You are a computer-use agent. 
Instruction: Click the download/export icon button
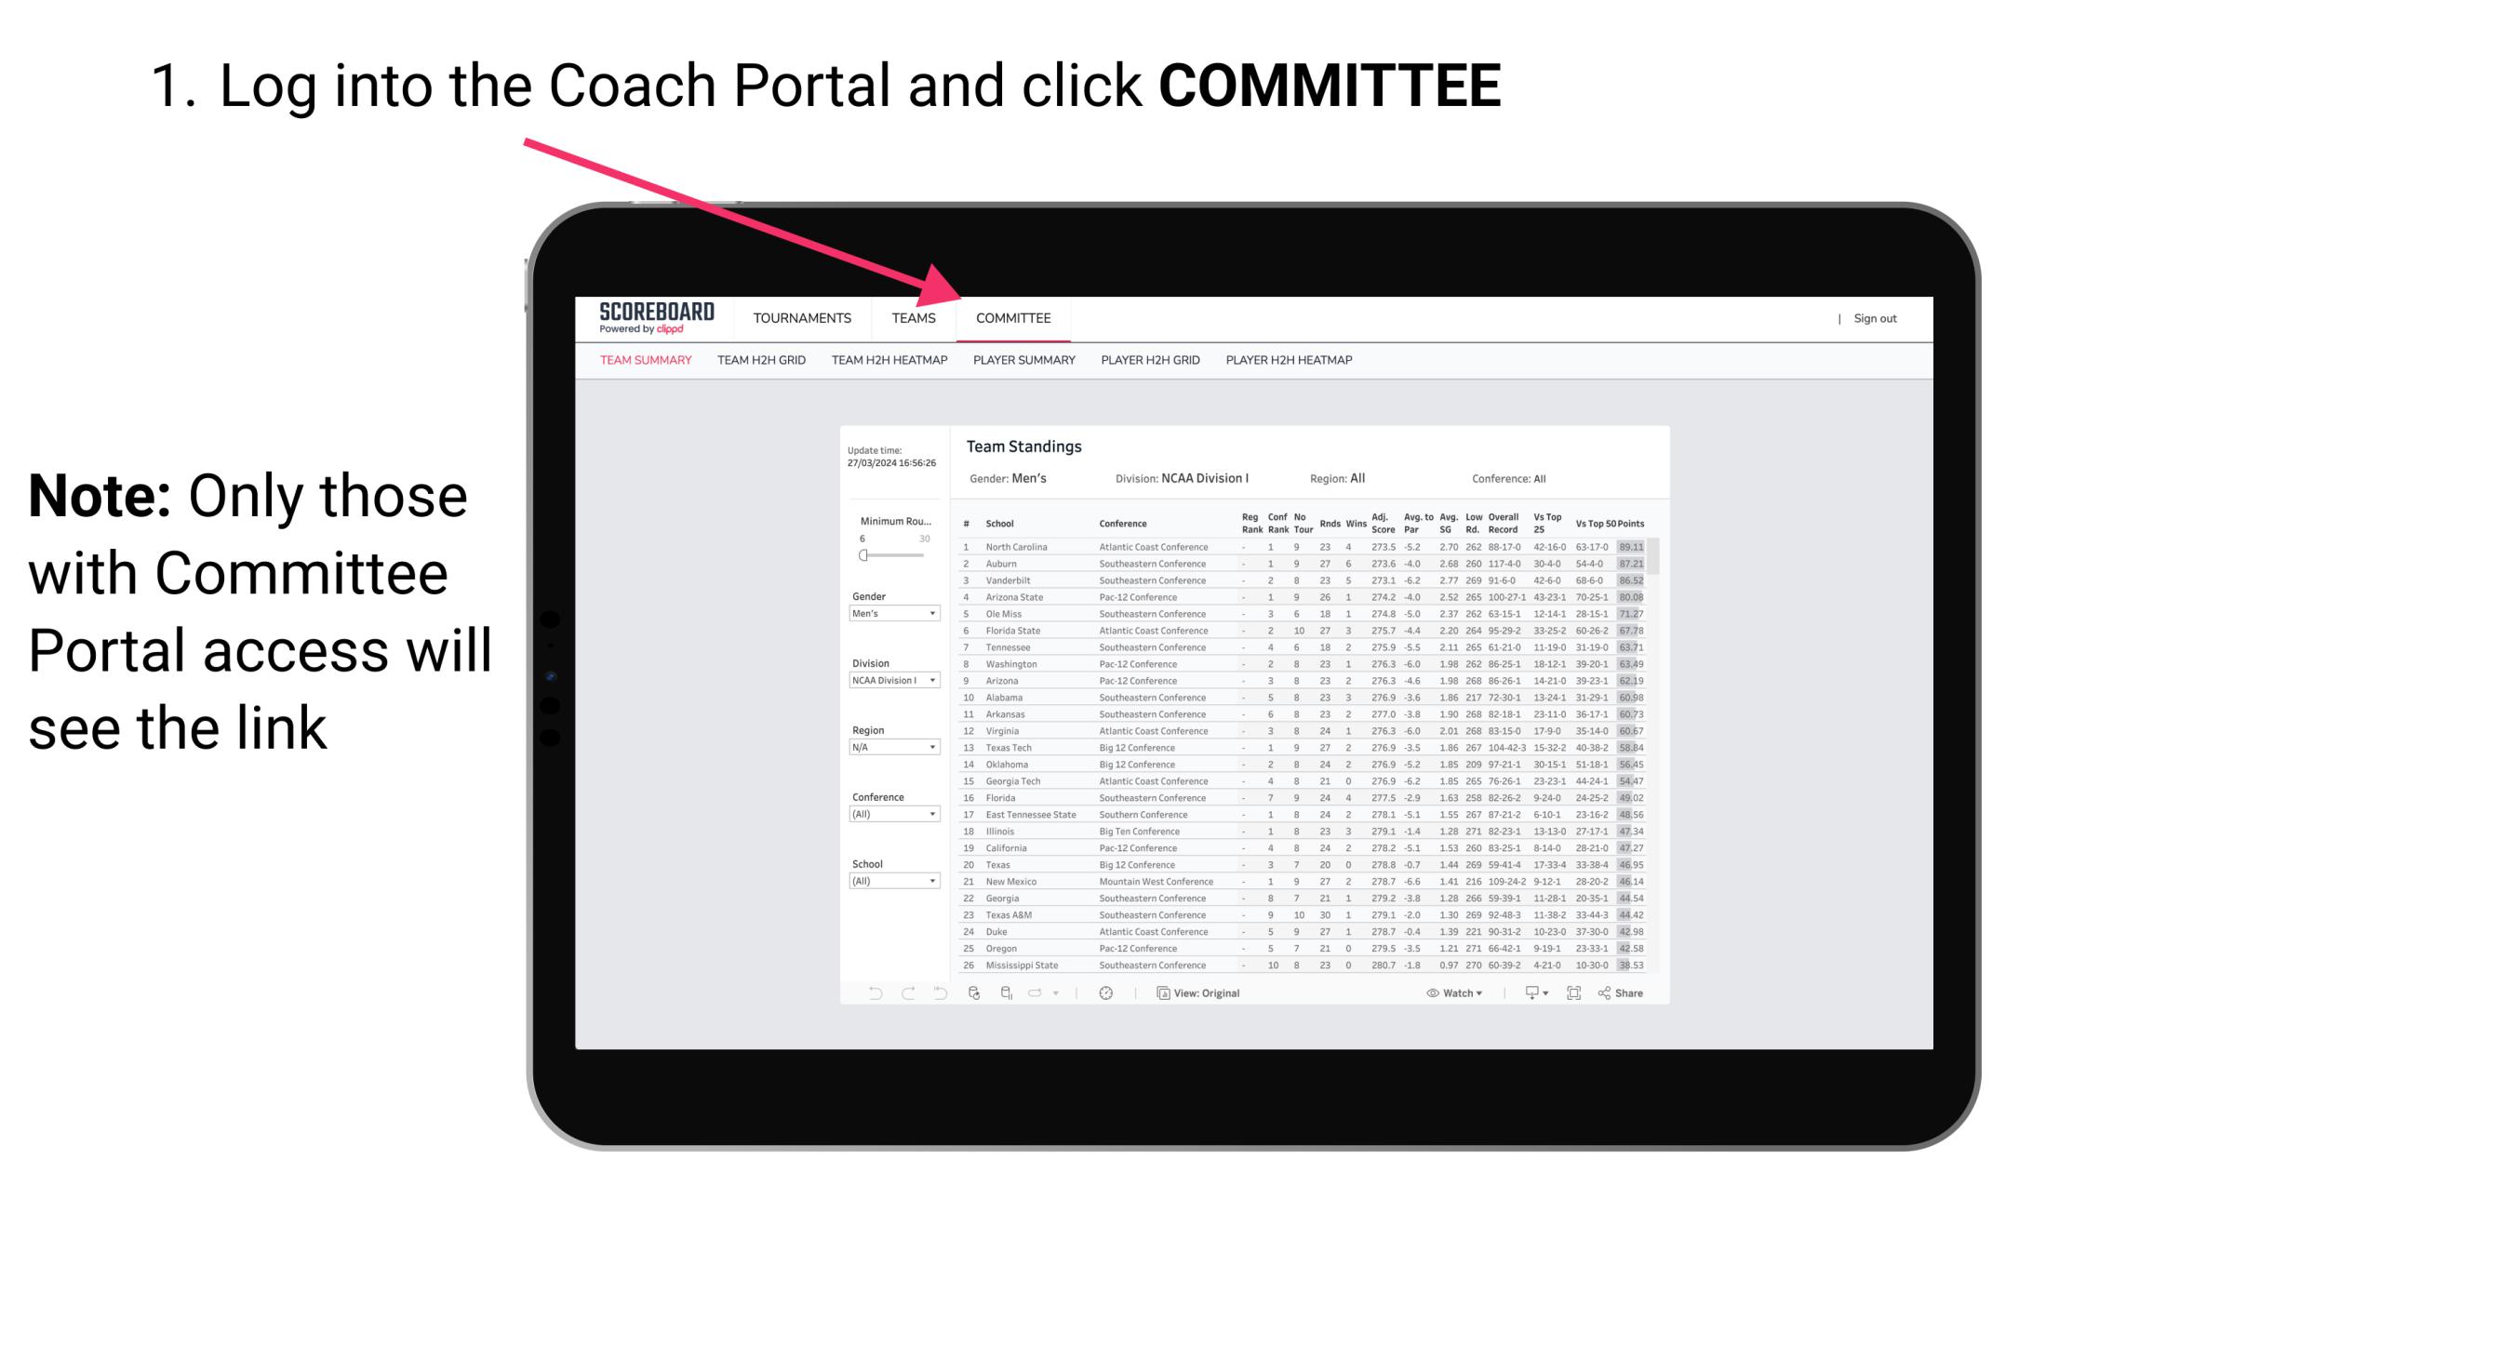(x=1524, y=993)
